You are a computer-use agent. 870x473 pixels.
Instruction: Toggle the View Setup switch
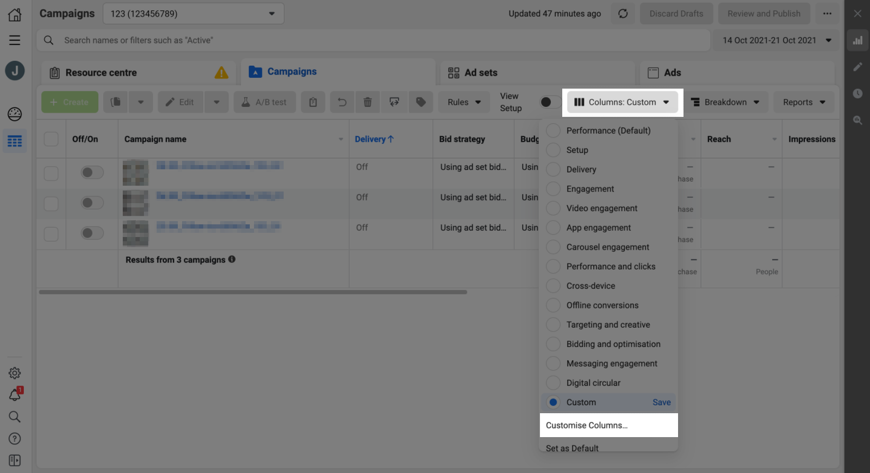(x=549, y=102)
